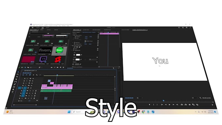The image size is (222, 125).
Task: Toggle the Shadow checkbox in Appearance
Action: (73, 64)
